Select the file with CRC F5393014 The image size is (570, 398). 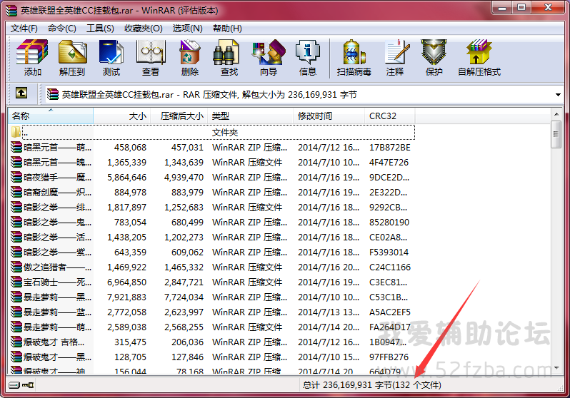(212, 252)
